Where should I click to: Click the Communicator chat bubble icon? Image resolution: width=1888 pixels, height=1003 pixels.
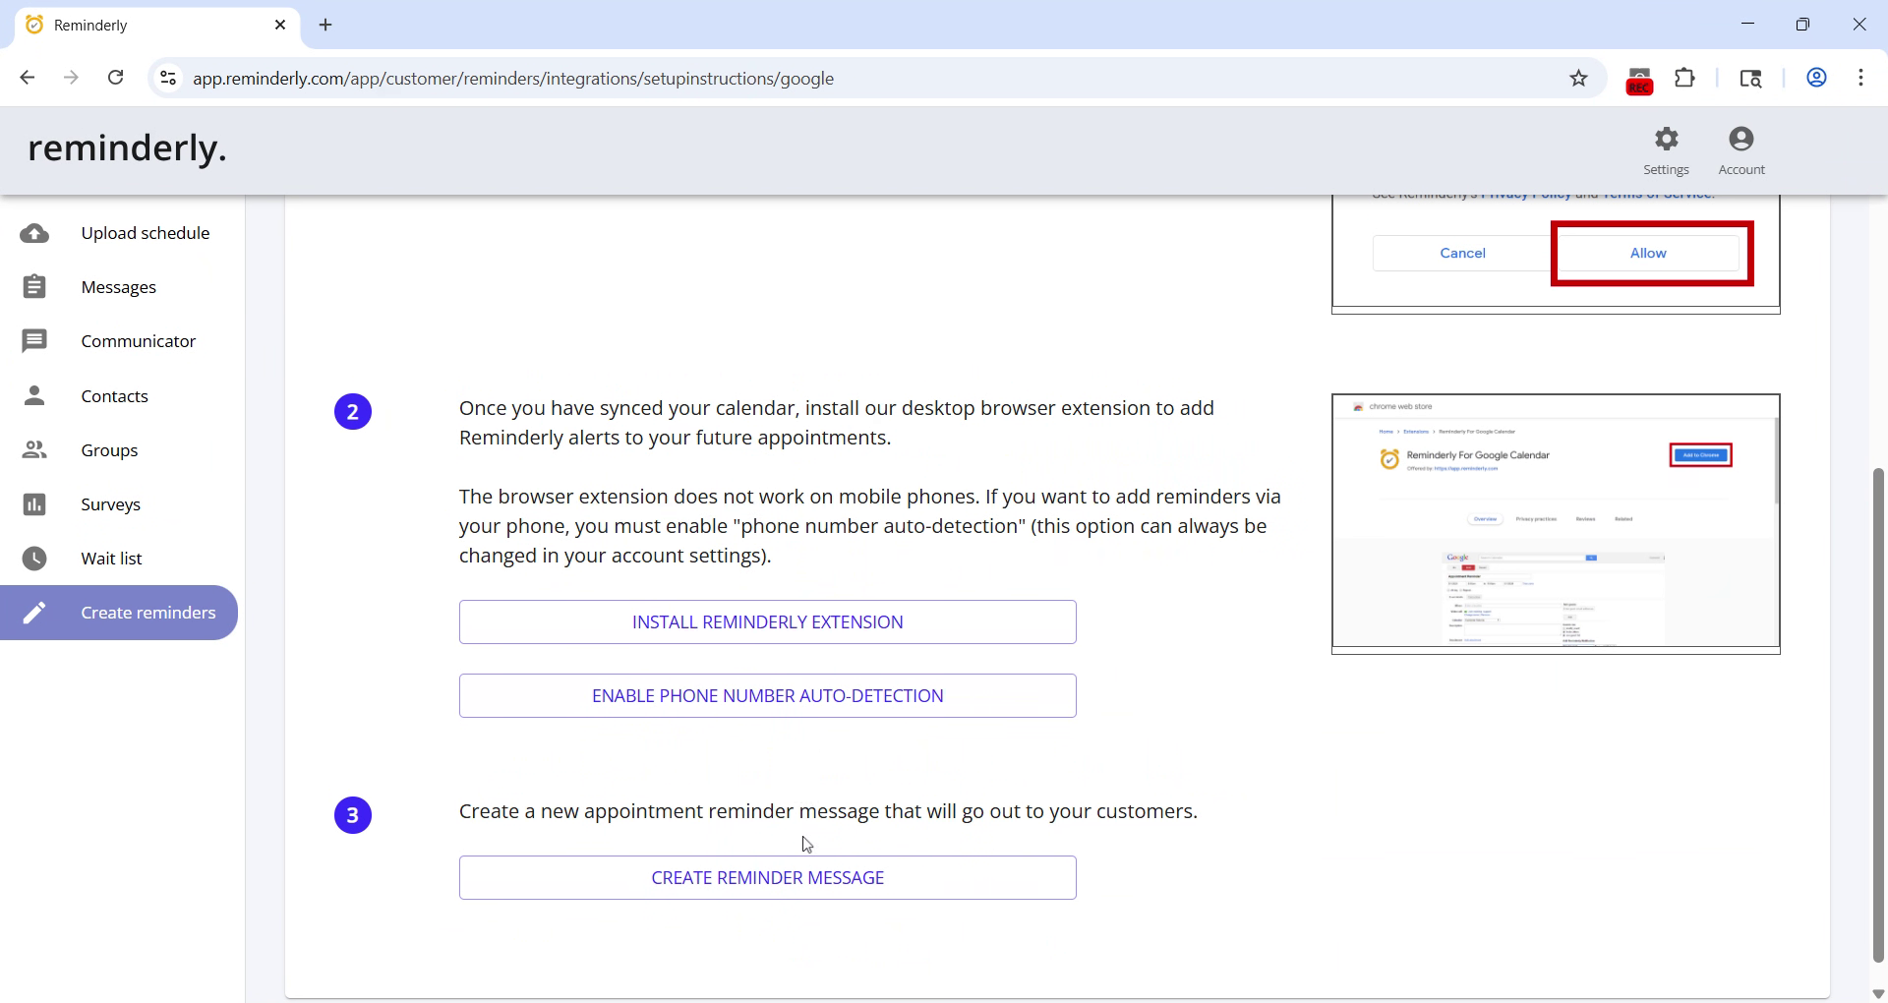coord(34,341)
